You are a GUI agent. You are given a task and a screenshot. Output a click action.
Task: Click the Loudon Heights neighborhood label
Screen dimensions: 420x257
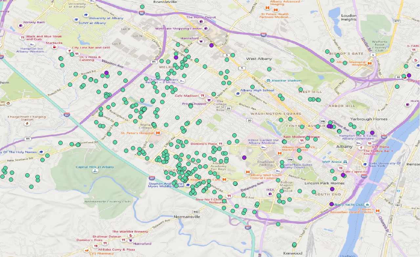coord(348,17)
